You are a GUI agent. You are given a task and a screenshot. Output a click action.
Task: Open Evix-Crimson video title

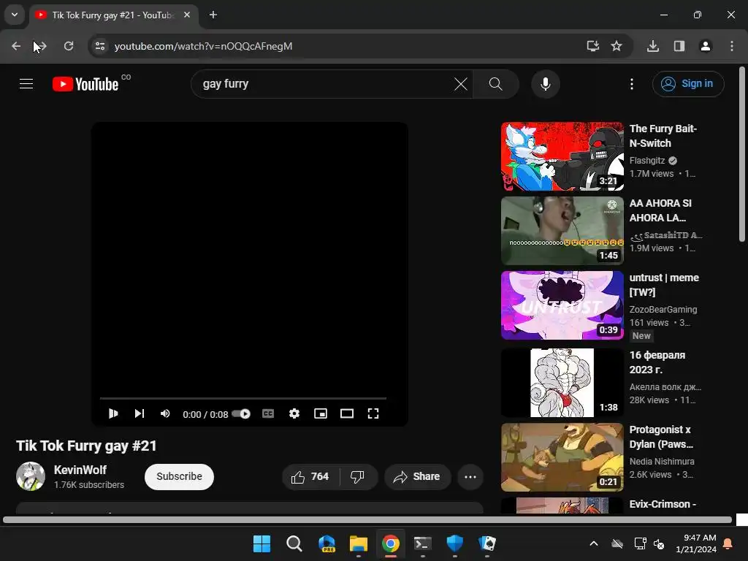pyautogui.click(x=663, y=504)
